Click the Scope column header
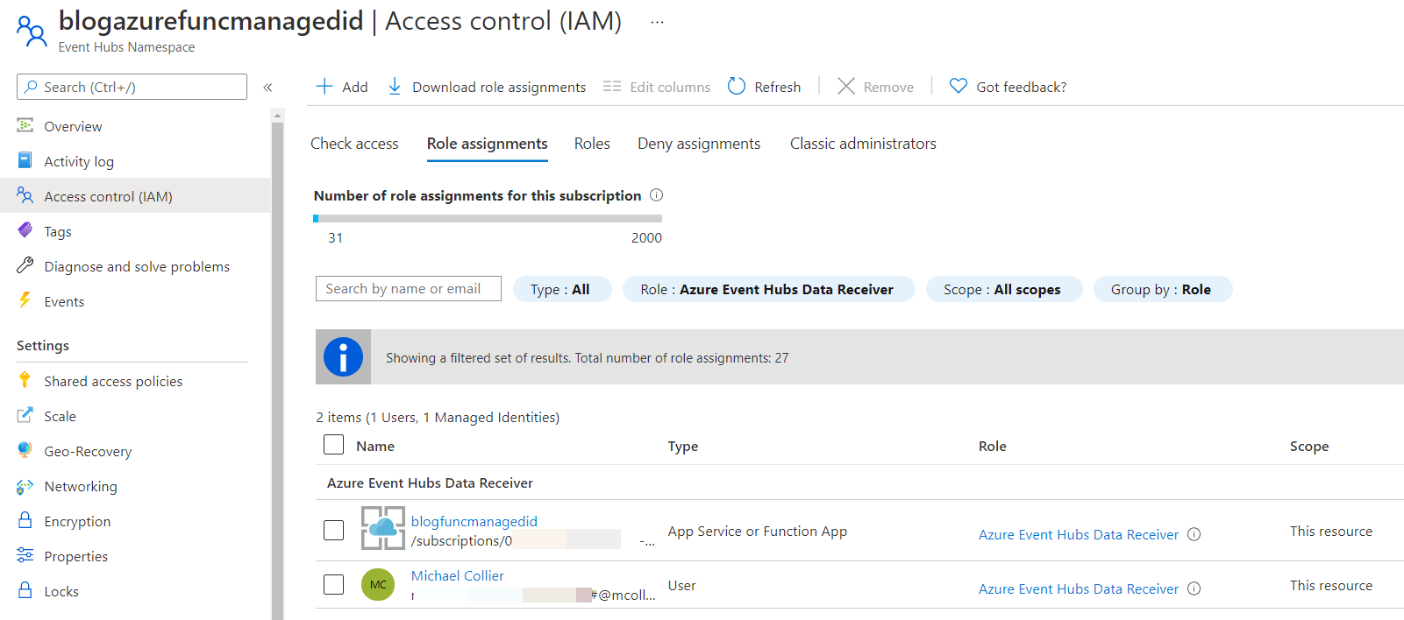The image size is (1404, 620). pyautogui.click(x=1309, y=446)
